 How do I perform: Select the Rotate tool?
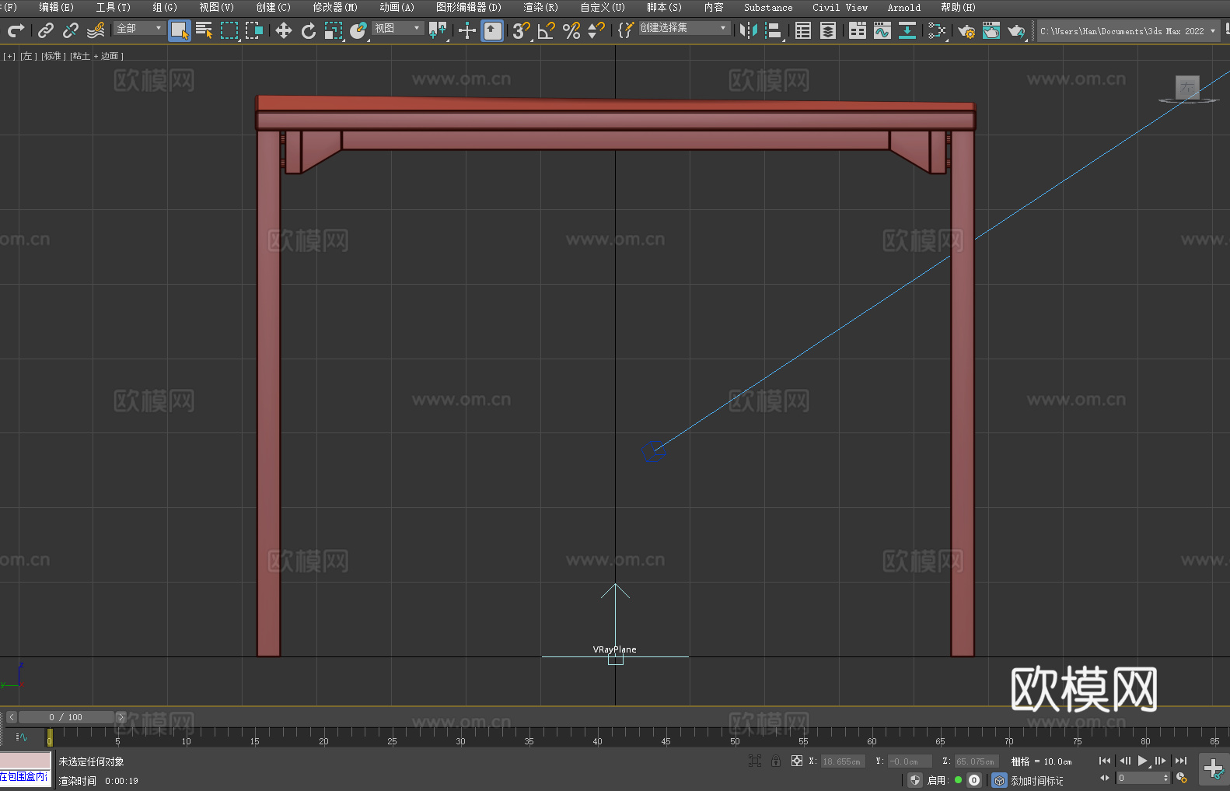point(308,30)
